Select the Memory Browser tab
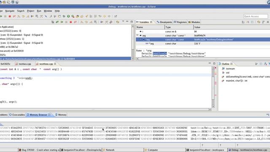270x152 pixels. 38,115
